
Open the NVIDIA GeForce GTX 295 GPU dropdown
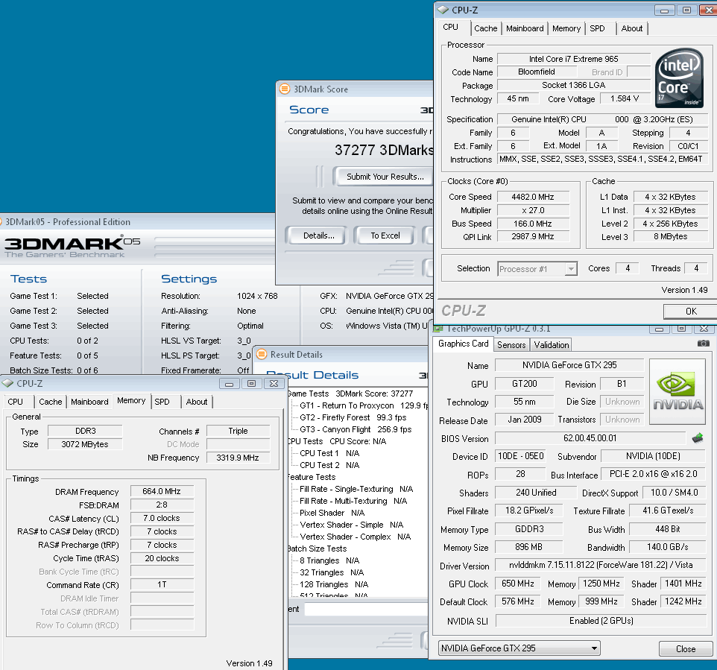click(519, 648)
